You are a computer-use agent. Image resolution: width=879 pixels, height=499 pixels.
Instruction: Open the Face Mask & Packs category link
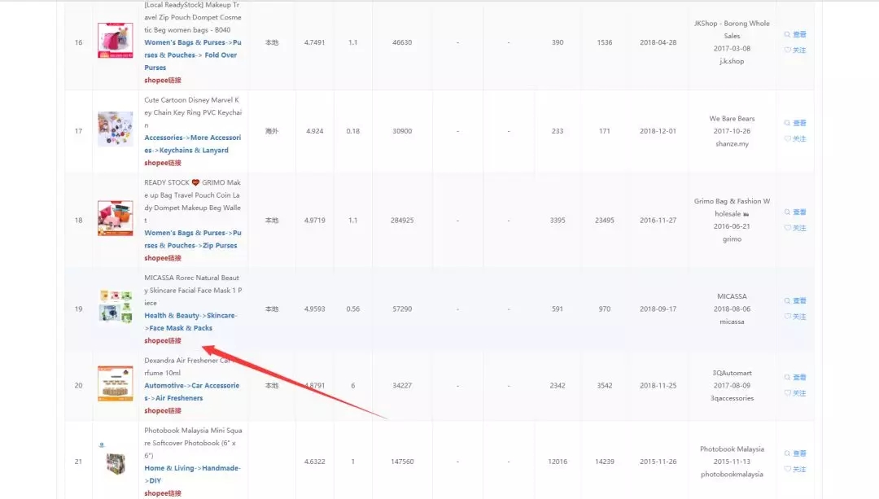tap(182, 328)
